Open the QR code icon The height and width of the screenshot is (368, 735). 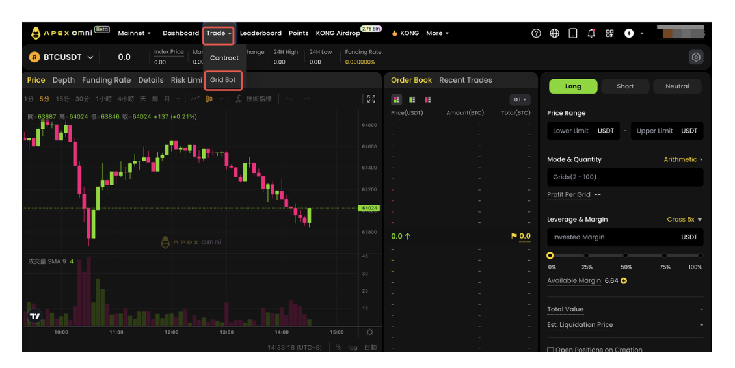tap(609, 33)
